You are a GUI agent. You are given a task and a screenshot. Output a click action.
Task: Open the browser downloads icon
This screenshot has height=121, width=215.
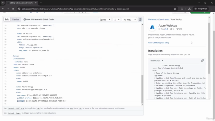point(189,9)
